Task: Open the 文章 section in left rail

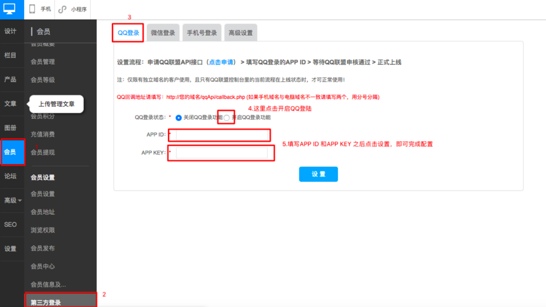Action: coord(10,104)
